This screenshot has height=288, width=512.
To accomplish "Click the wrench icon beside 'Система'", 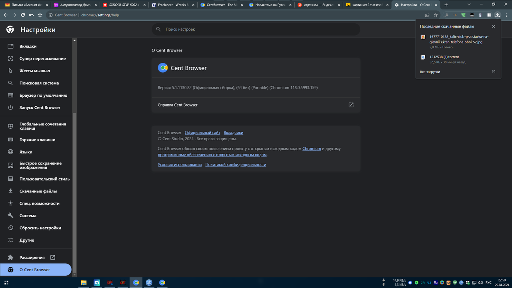I will (11, 216).
